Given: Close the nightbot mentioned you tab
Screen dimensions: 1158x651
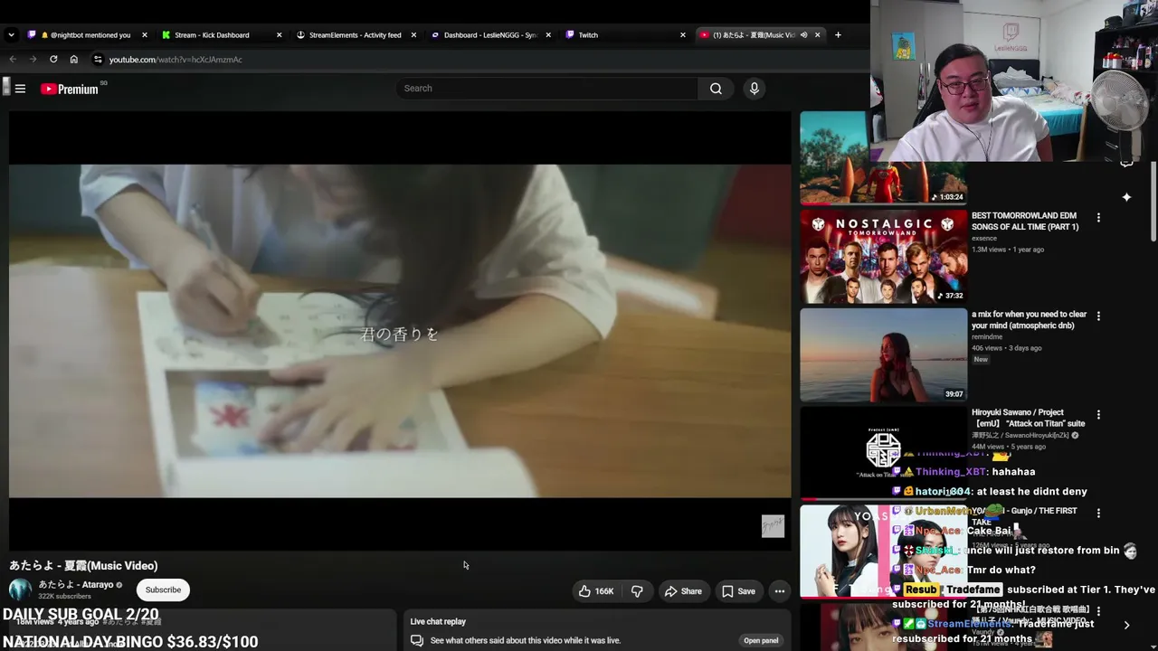Looking at the screenshot, I should click(x=144, y=35).
